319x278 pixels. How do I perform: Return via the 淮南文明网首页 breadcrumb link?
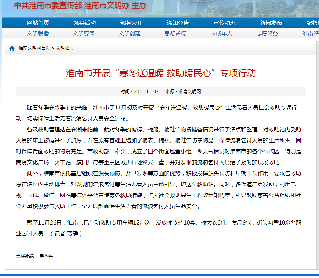(x=34, y=48)
